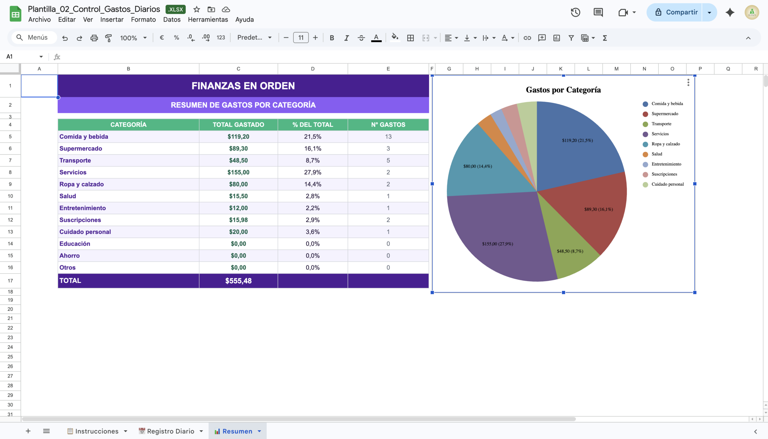Expand the font family dropdown

pos(254,38)
